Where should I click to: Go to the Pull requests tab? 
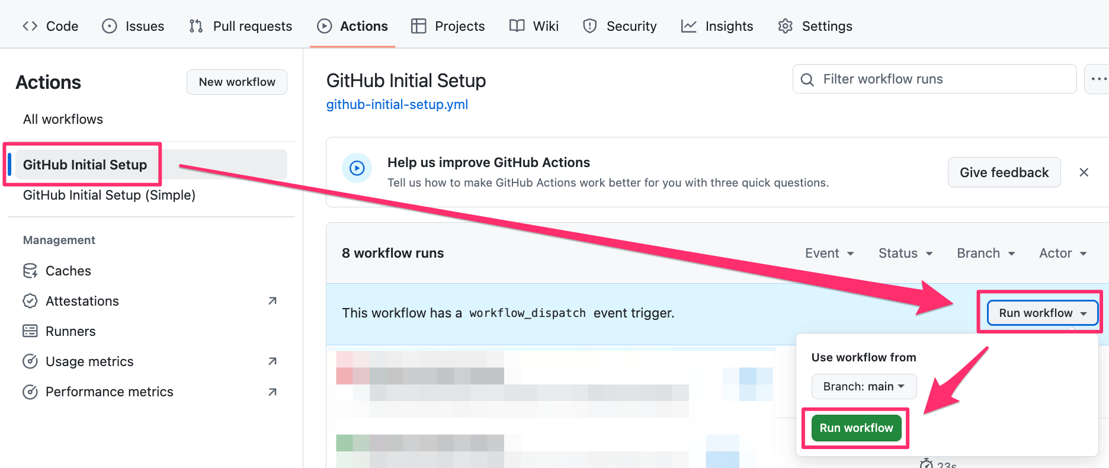[x=241, y=26]
